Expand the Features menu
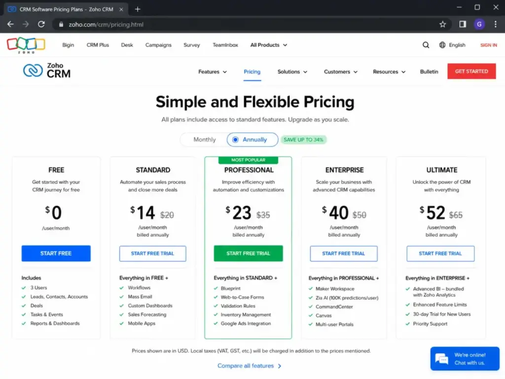 point(213,72)
